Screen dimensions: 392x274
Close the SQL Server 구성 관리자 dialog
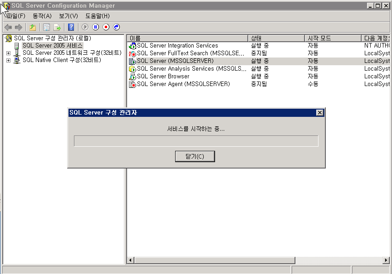(x=320, y=113)
